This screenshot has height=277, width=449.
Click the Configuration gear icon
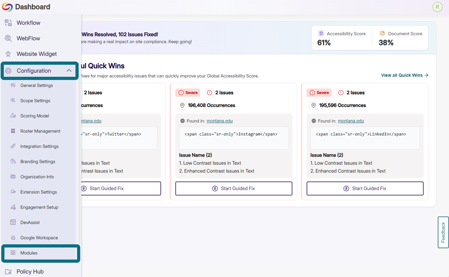pyautogui.click(x=8, y=71)
